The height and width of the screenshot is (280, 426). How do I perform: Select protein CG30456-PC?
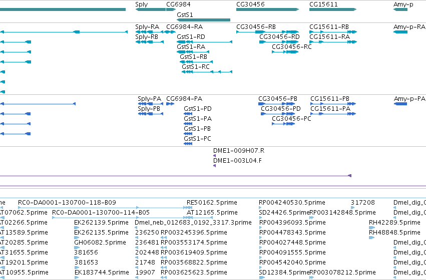coord(291,119)
